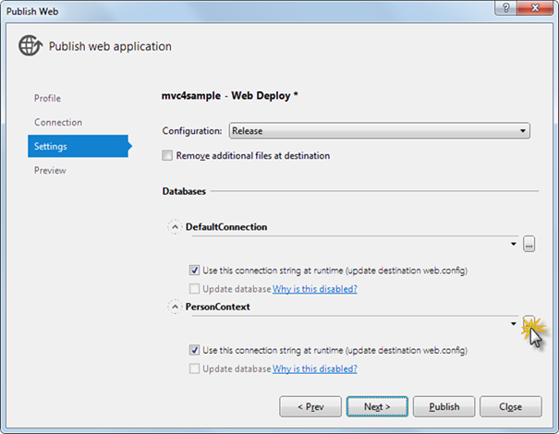Image resolution: width=559 pixels, height=434 pixels.
Task: Toggle DefaultConnection Update database checkbox
Action: click(194, 289)
